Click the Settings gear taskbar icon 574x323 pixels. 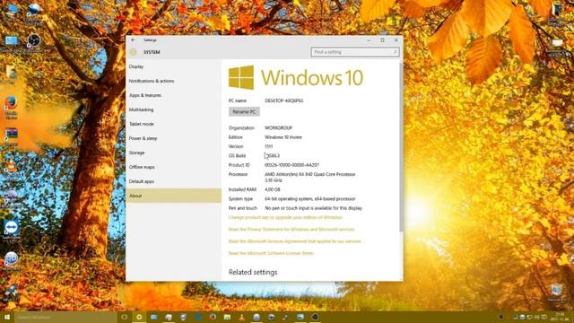point(139,317)
